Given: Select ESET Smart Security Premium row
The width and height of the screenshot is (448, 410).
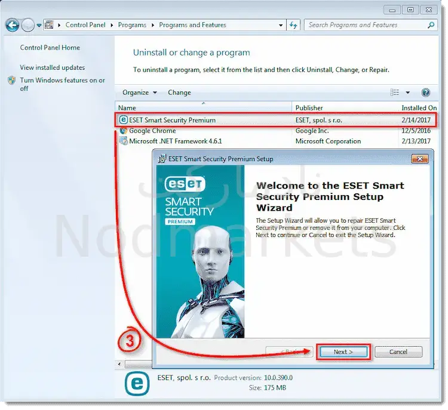Looking at the screenshot, I should tap(275, 120).
